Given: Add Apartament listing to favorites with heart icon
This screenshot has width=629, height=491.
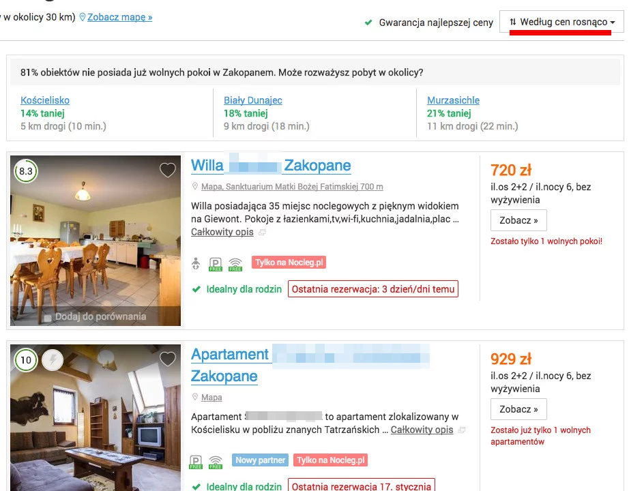Looking at the screenshot, I should tap(168, 359).
